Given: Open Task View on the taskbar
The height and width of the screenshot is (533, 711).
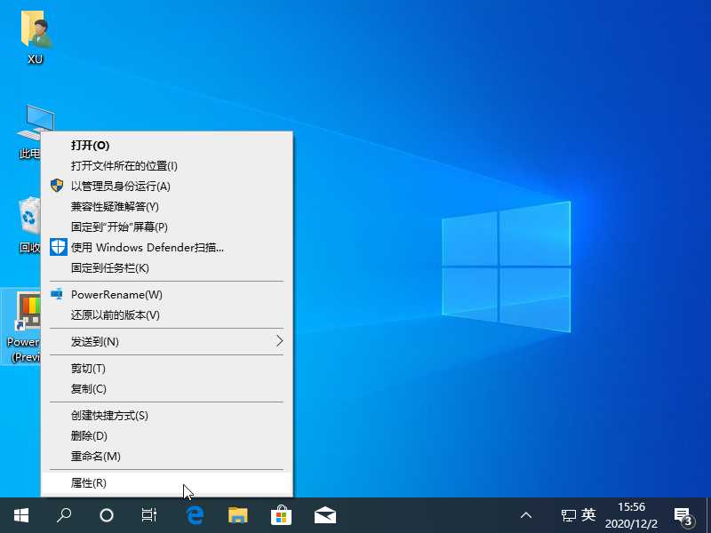Looking at the screenshot, I should click(x=149, y=514).
